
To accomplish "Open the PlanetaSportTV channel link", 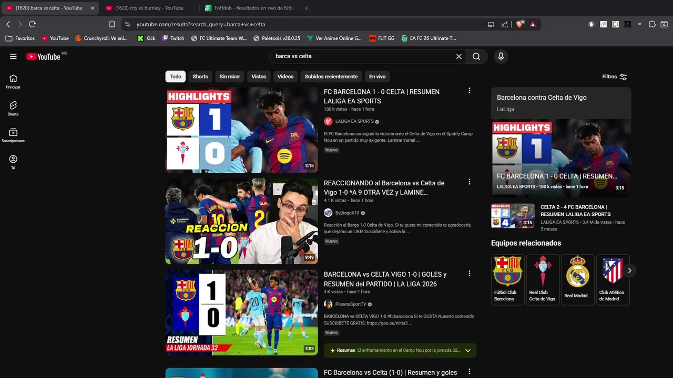I will pos(351,304).
